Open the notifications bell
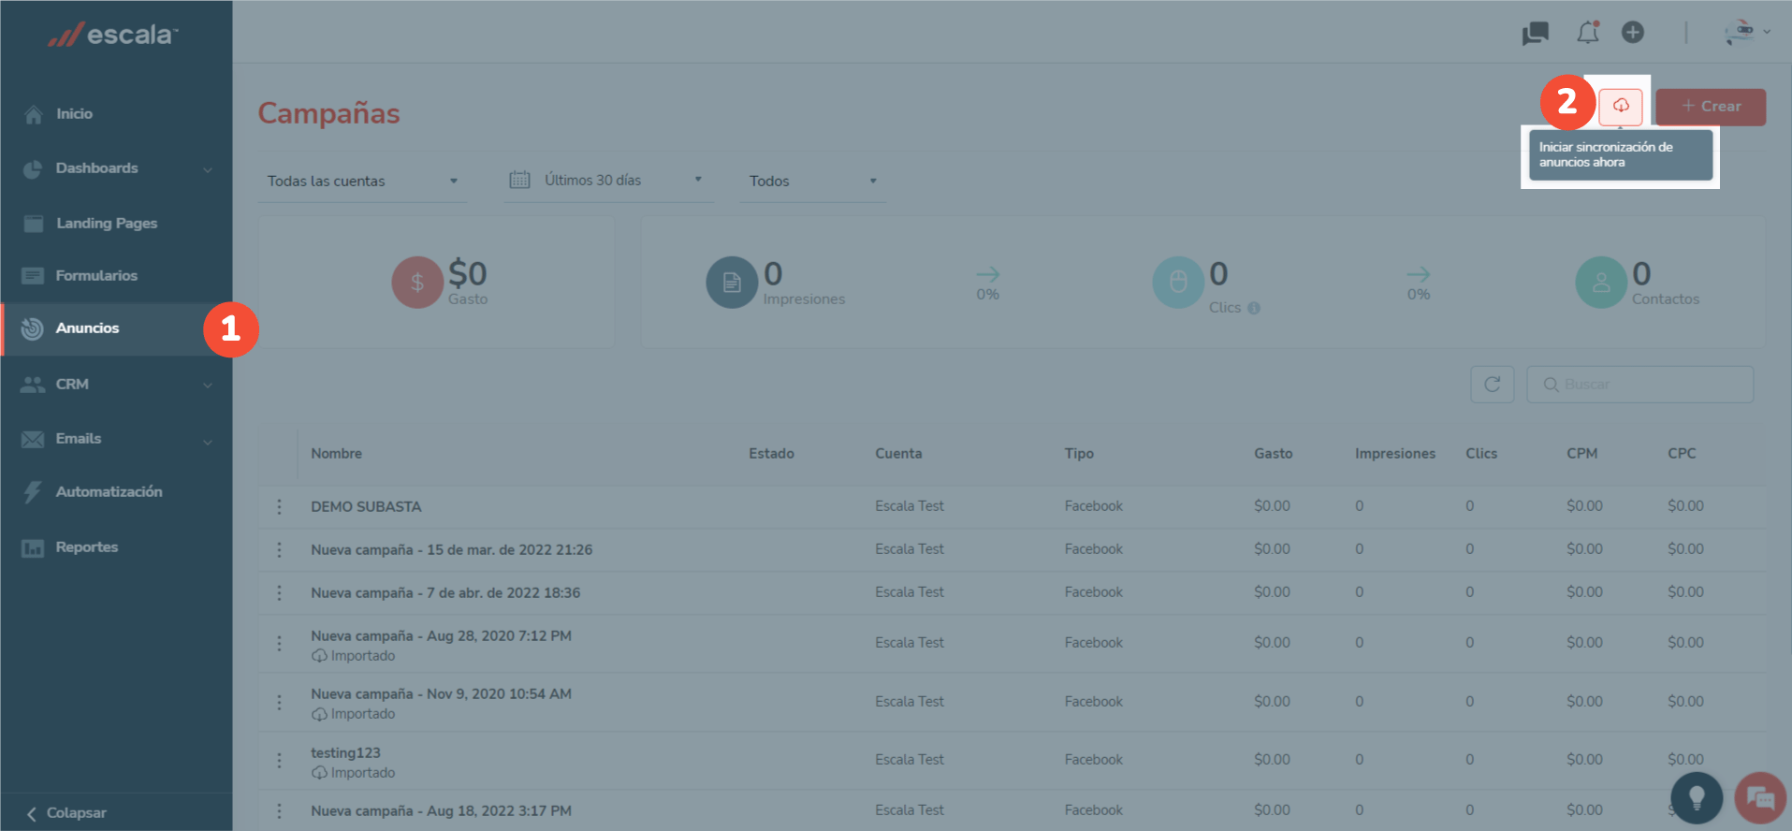Screen dimensions: 1792x831 1588,33
